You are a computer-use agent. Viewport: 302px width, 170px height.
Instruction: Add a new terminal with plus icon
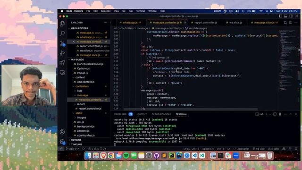coord(267,114)
